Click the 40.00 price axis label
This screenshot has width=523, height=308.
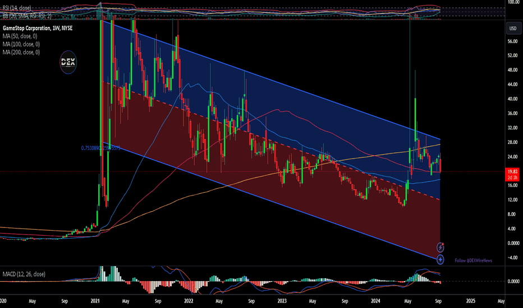pos(512,99)
